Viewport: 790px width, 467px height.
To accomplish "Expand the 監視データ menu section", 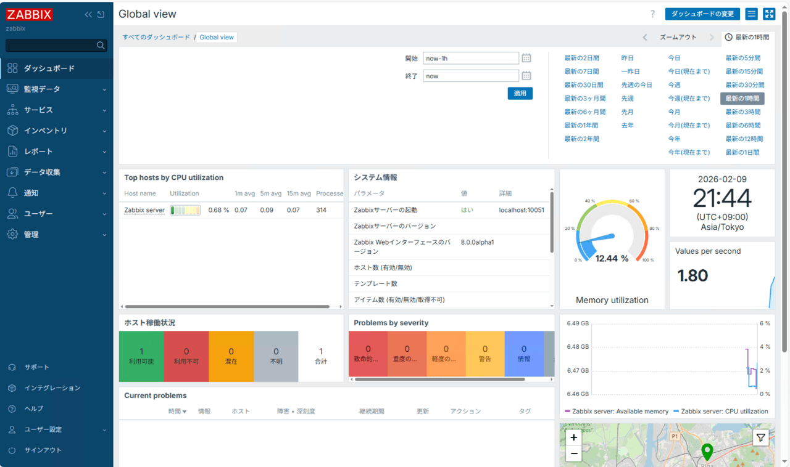I will click(56, 89).
